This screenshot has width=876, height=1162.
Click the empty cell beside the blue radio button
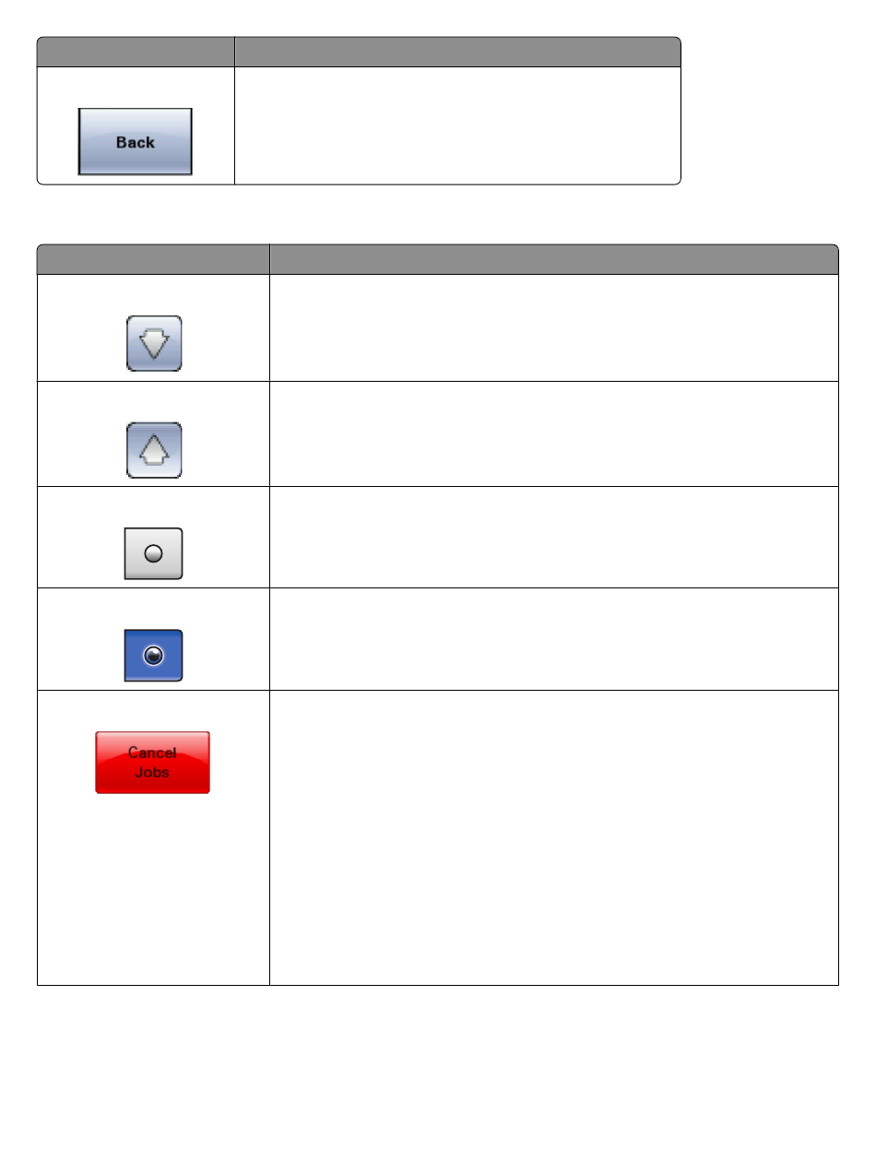point(553,639)
